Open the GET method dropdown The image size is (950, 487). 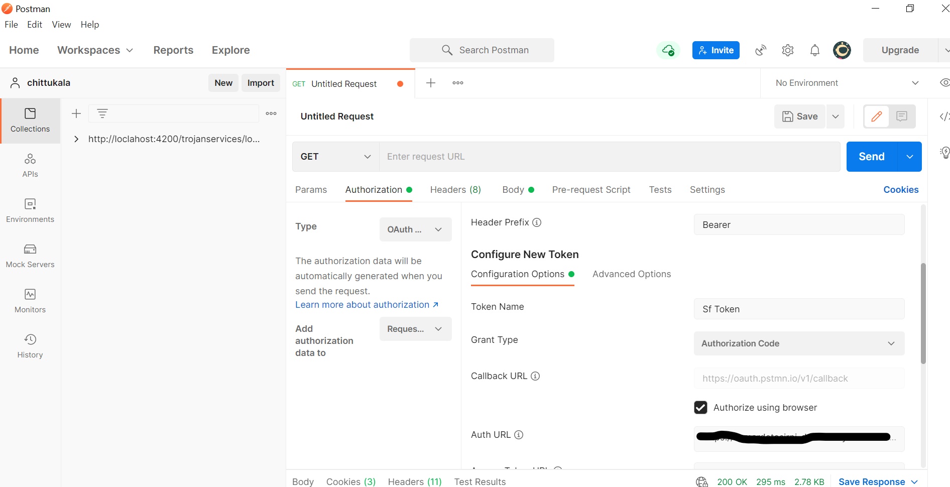(x=335, y=157)
